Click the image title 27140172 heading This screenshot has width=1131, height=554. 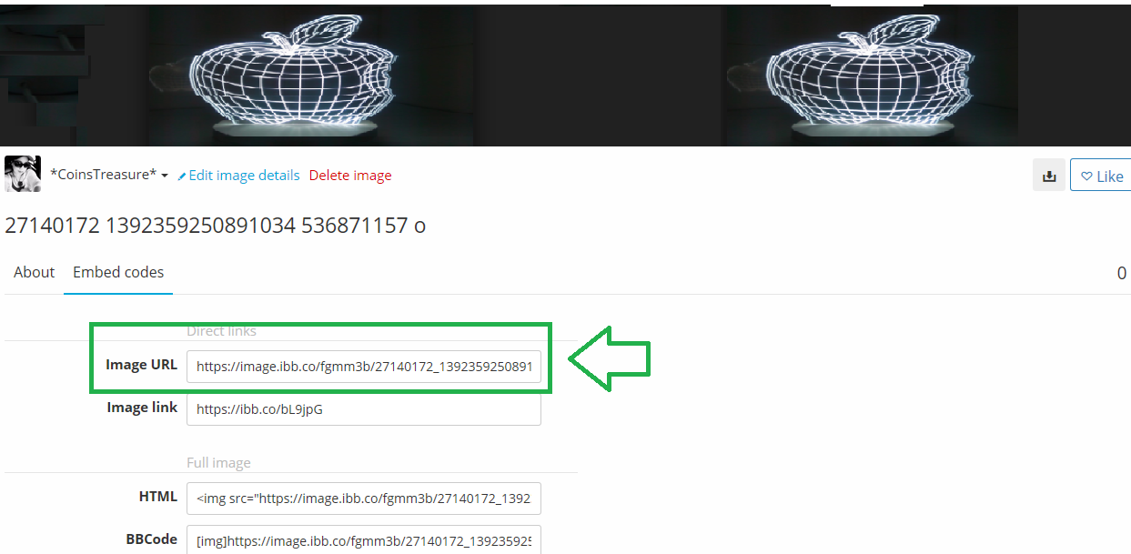[216, 226]
